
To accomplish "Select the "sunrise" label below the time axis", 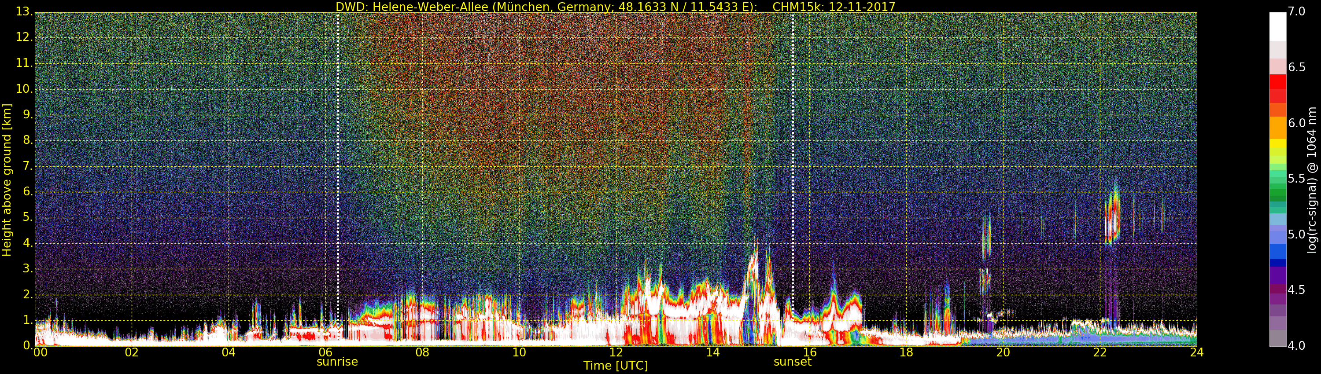I will pos(337,362).
